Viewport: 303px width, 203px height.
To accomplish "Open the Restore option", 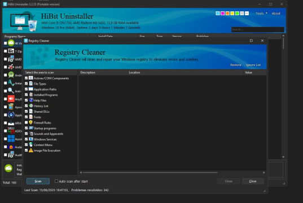I will (x=235, y=65).
